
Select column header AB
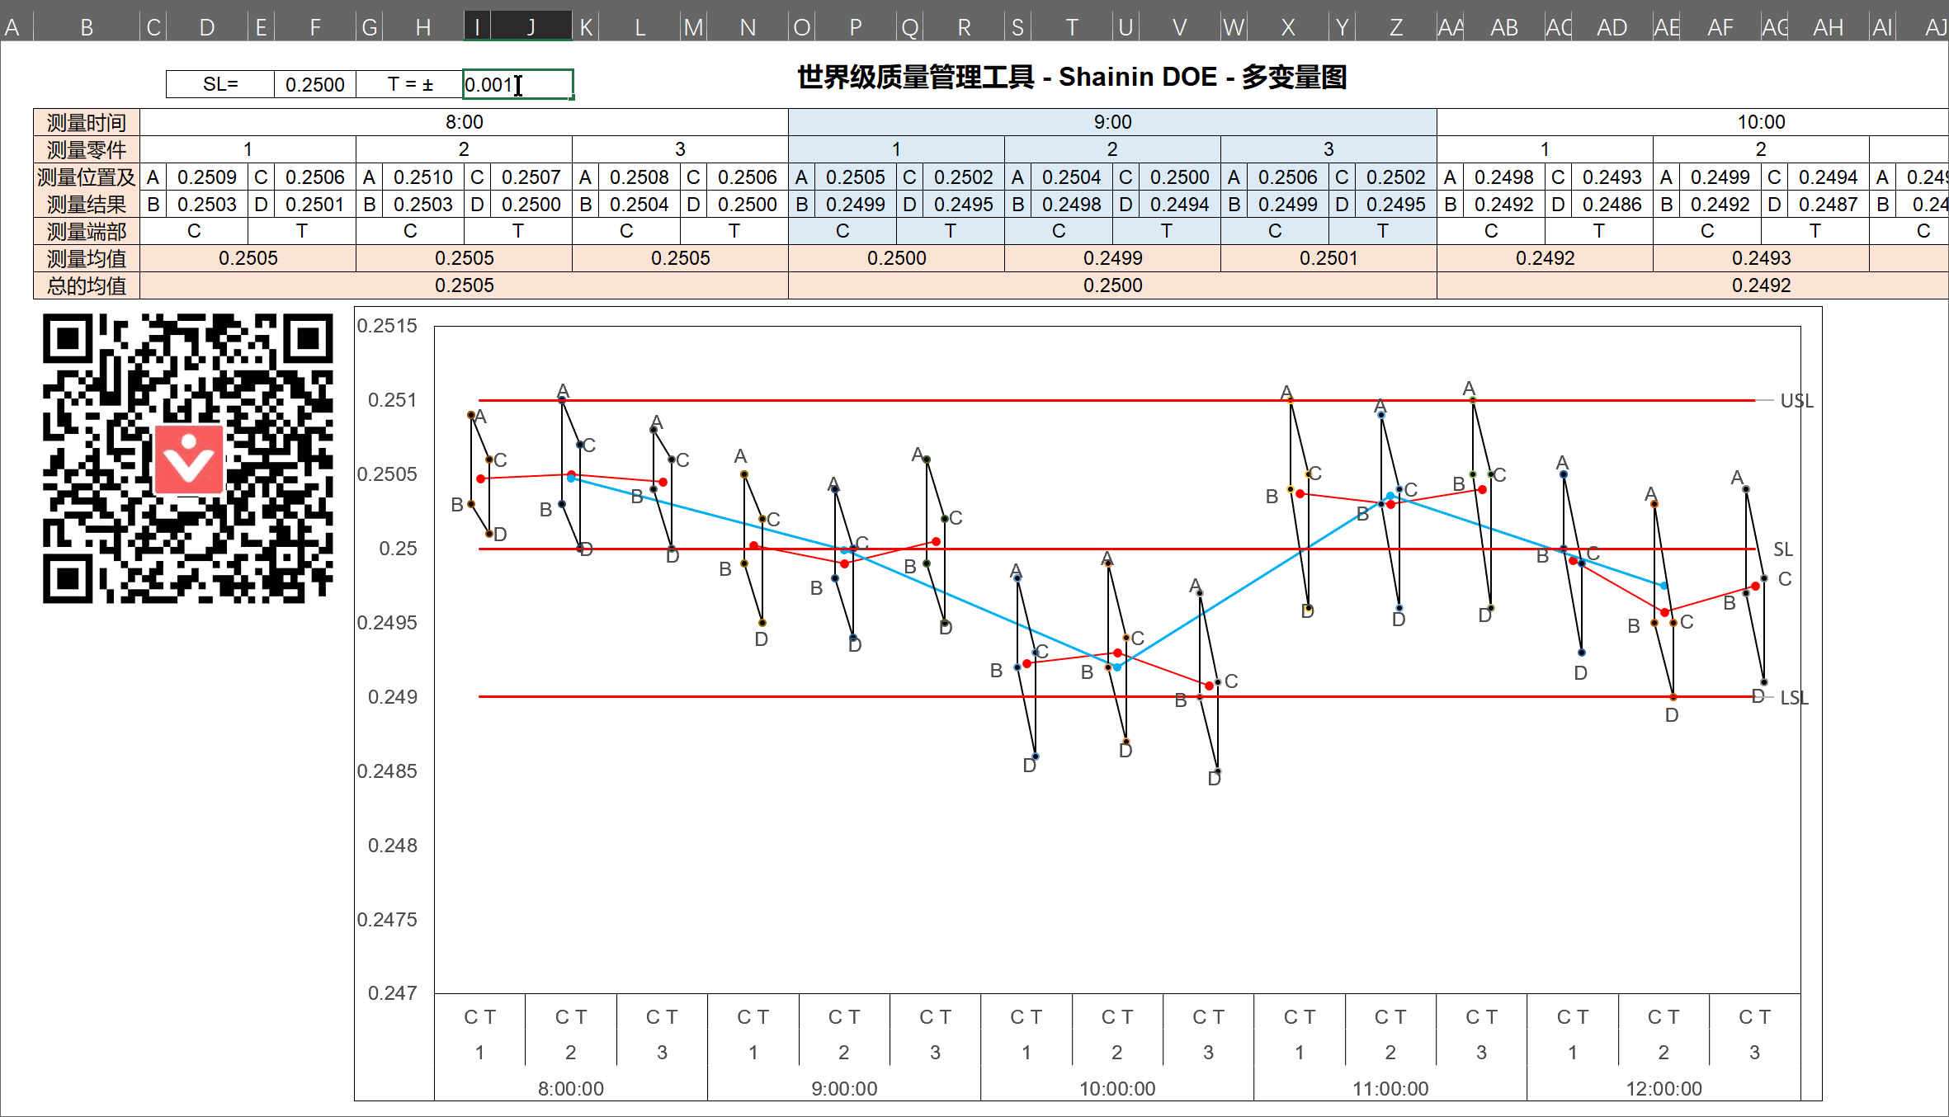1504,27
